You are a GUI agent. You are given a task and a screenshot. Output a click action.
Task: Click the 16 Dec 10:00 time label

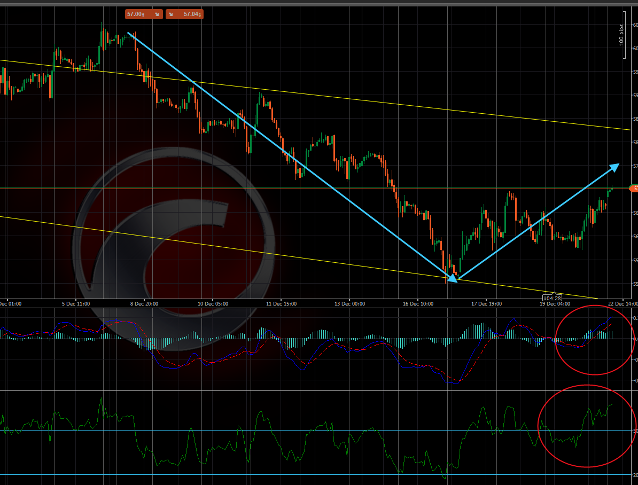point(418,303)
